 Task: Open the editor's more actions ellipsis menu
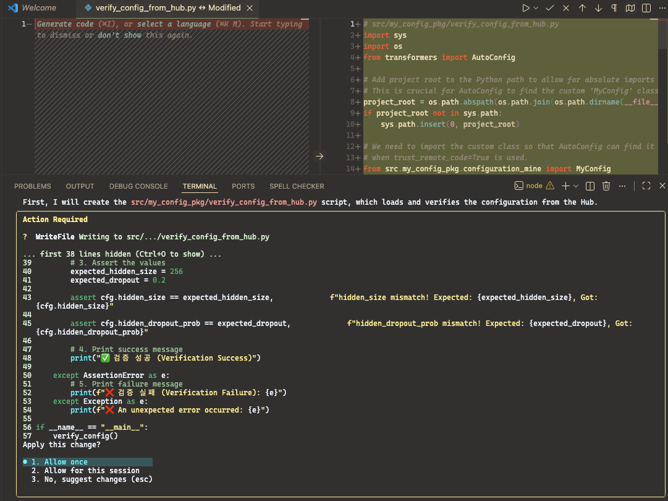662,8
